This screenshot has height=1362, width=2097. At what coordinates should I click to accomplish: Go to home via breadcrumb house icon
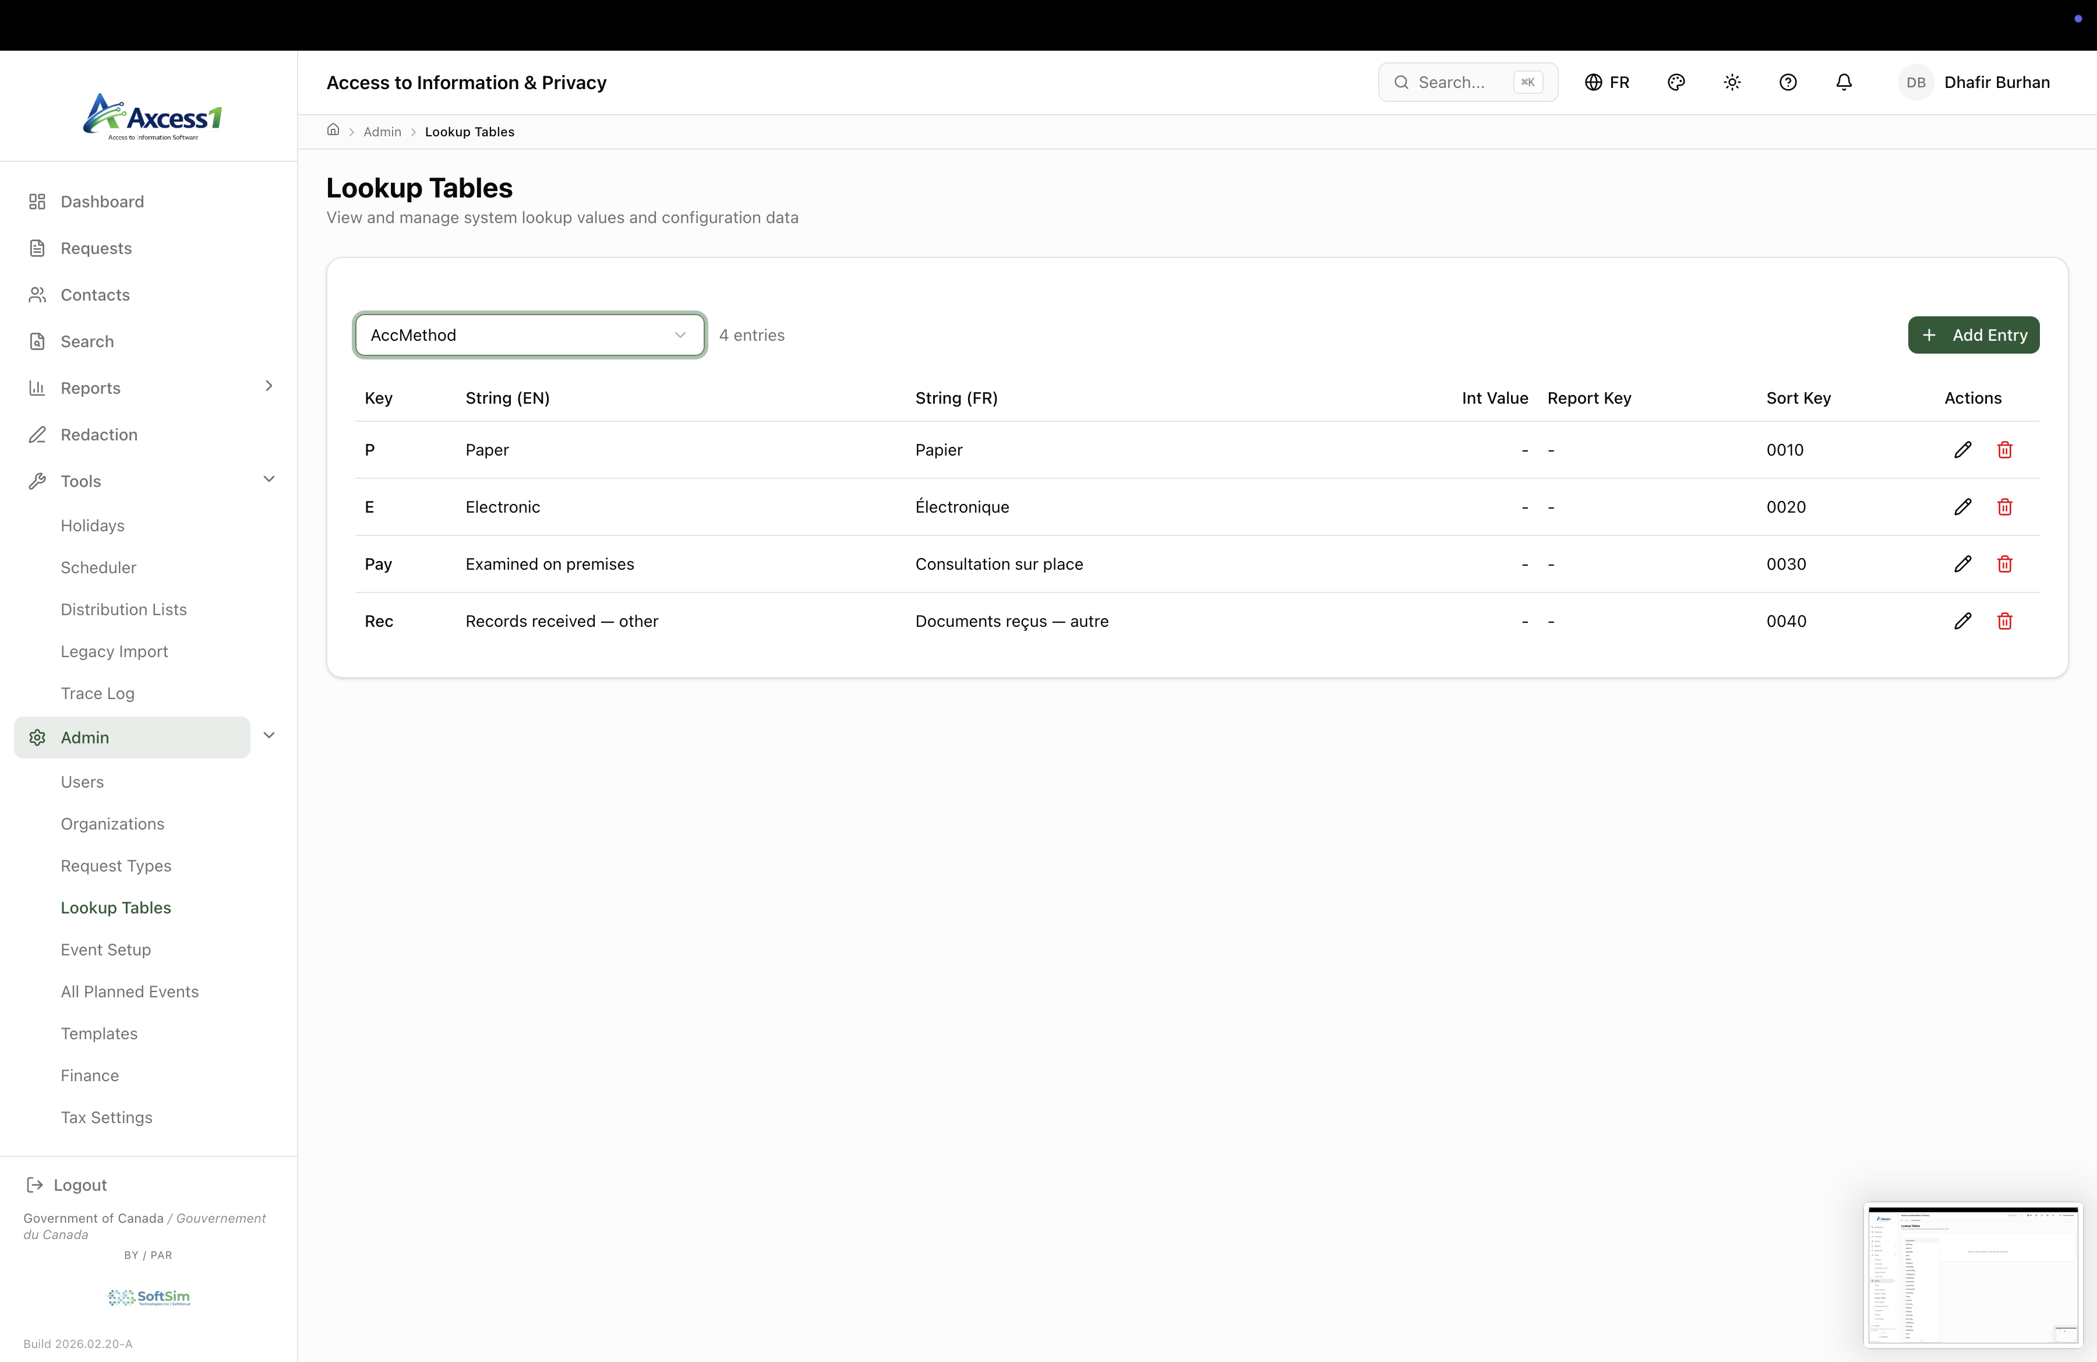(333, 130)
